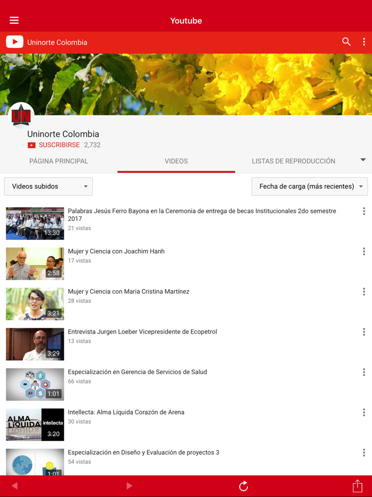Click the 3:29 Jurgen Loeber thumbnail
This screenshot has height=497, width=372.
35,344
